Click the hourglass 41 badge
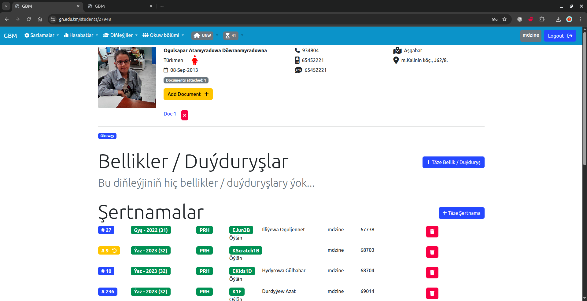The width and height of the screenshot is (587, 301). (231, 35)
